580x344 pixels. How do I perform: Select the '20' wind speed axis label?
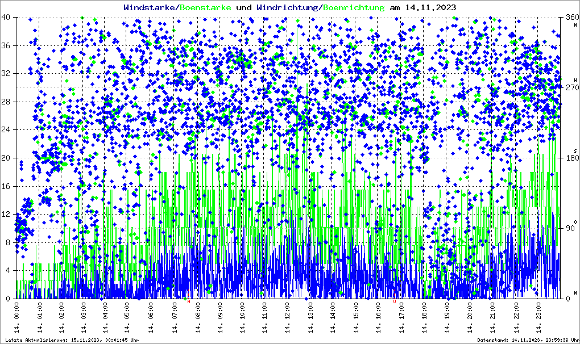[x=6, y=158]
